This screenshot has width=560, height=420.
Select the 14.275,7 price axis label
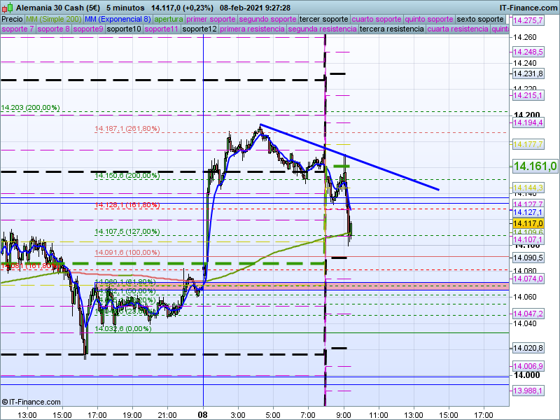pos(528,20)
